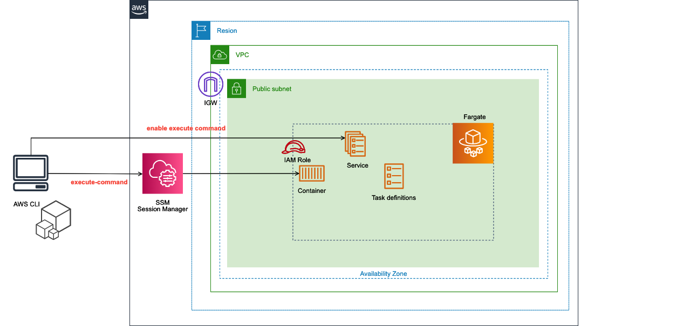This screenshot has height=326, width=690.
Task: Select the orange Fargate icon
Action: point(473,143)
